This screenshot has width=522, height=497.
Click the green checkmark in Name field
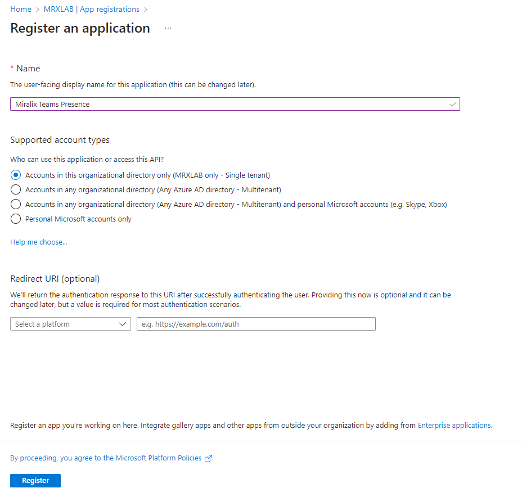[x=453, y=104]
